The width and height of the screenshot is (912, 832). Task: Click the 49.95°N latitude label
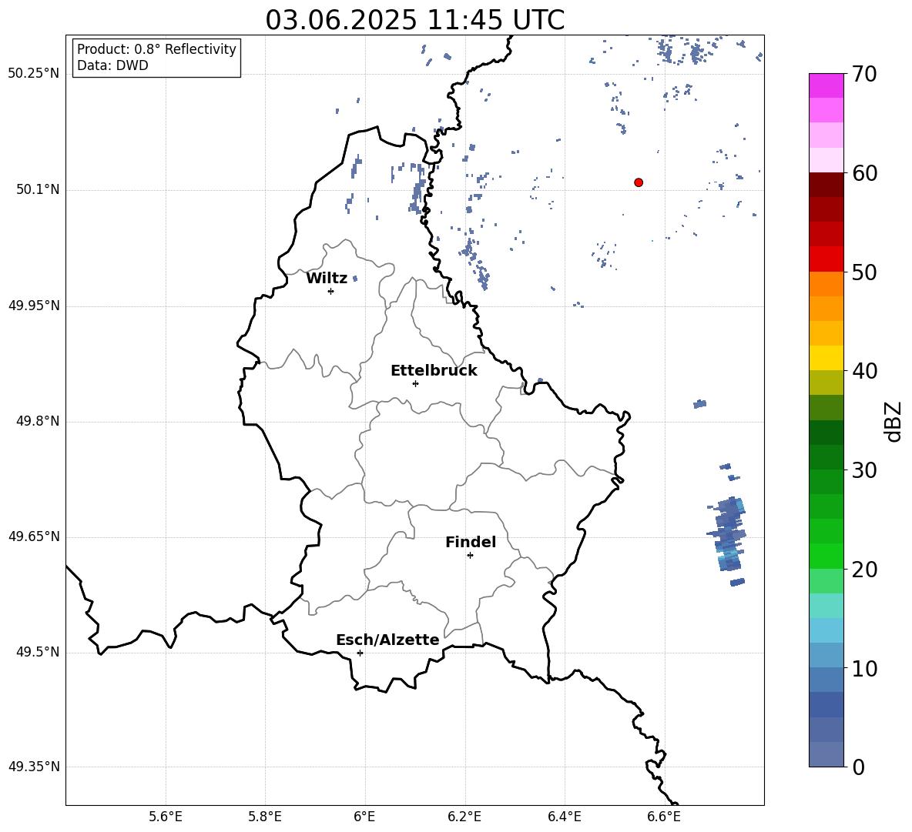[34, 305]
